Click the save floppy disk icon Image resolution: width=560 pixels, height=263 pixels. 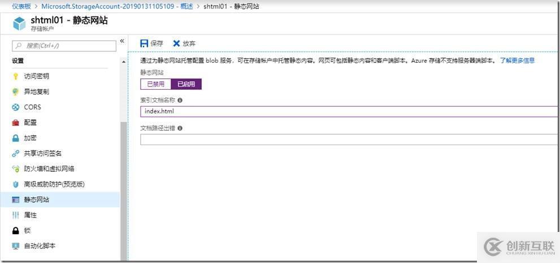pyautogui.click(x=144, y=43)
